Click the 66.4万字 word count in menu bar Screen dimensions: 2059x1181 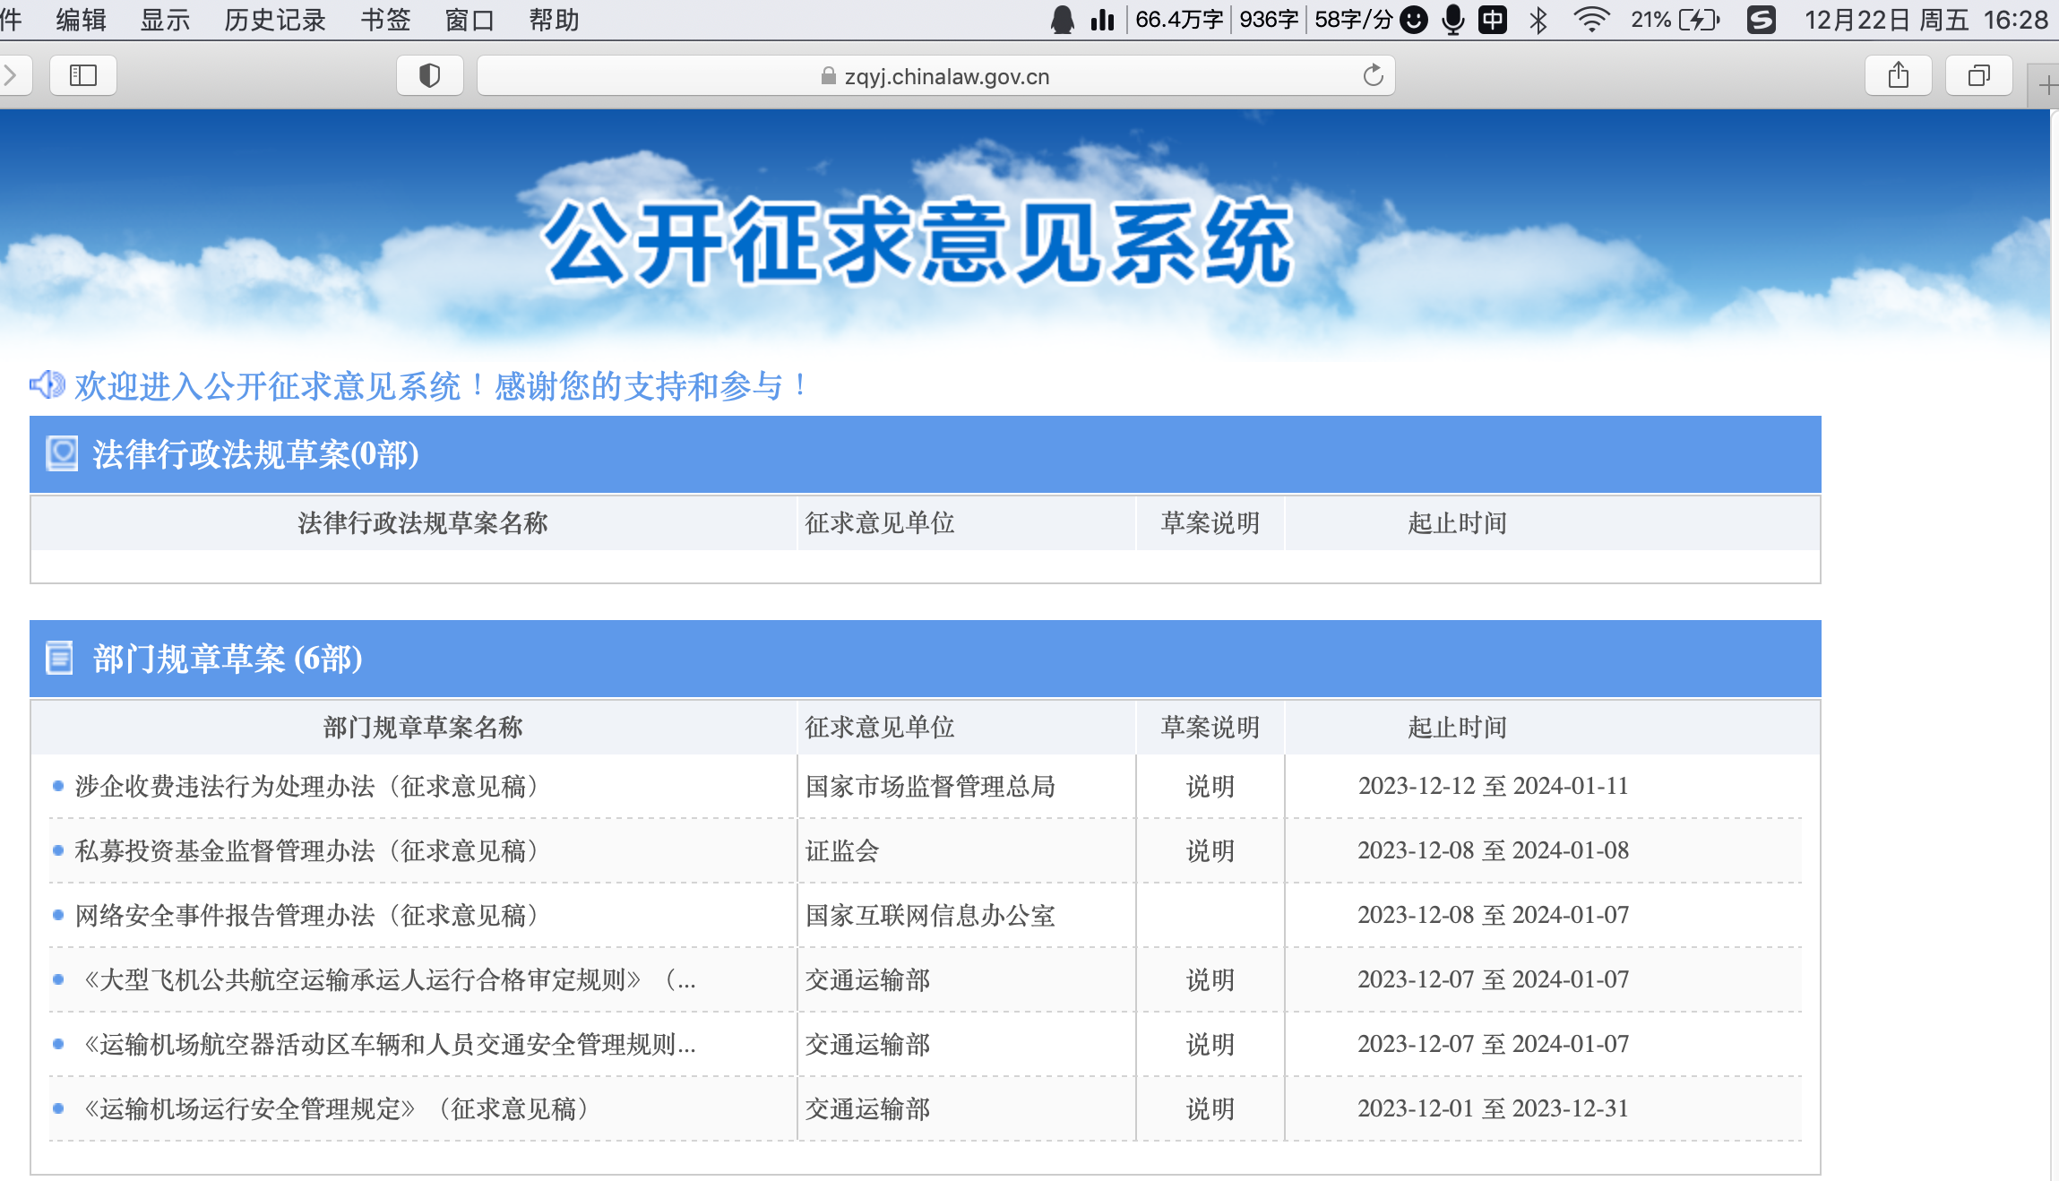pyautogui.click(x=1179, y=20)
